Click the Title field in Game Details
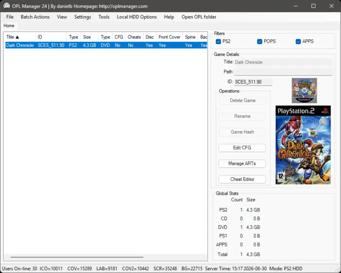 tap(283, 62)
